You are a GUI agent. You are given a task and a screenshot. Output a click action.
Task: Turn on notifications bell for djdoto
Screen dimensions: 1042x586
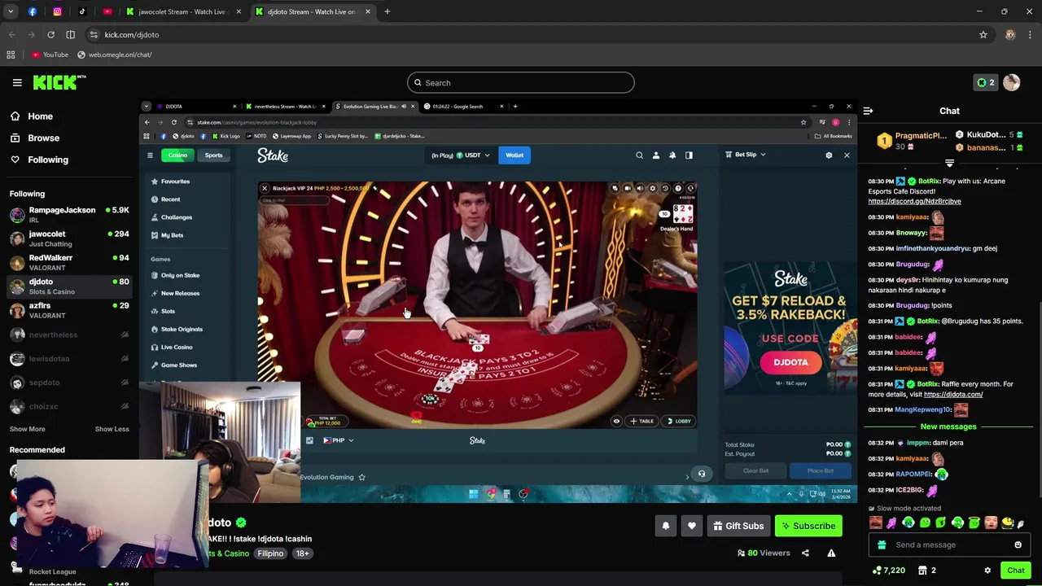click(665, 526)
